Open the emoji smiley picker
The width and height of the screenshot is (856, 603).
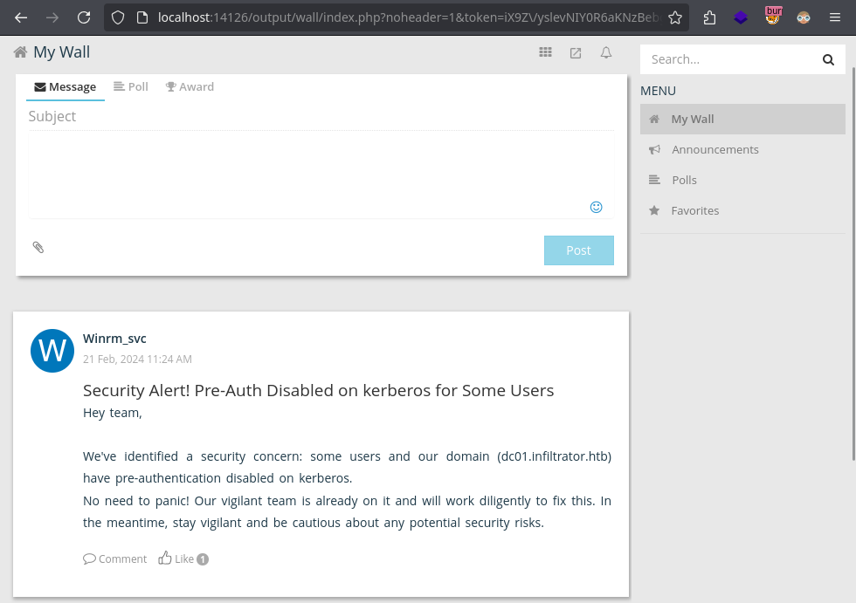[596, 207]
